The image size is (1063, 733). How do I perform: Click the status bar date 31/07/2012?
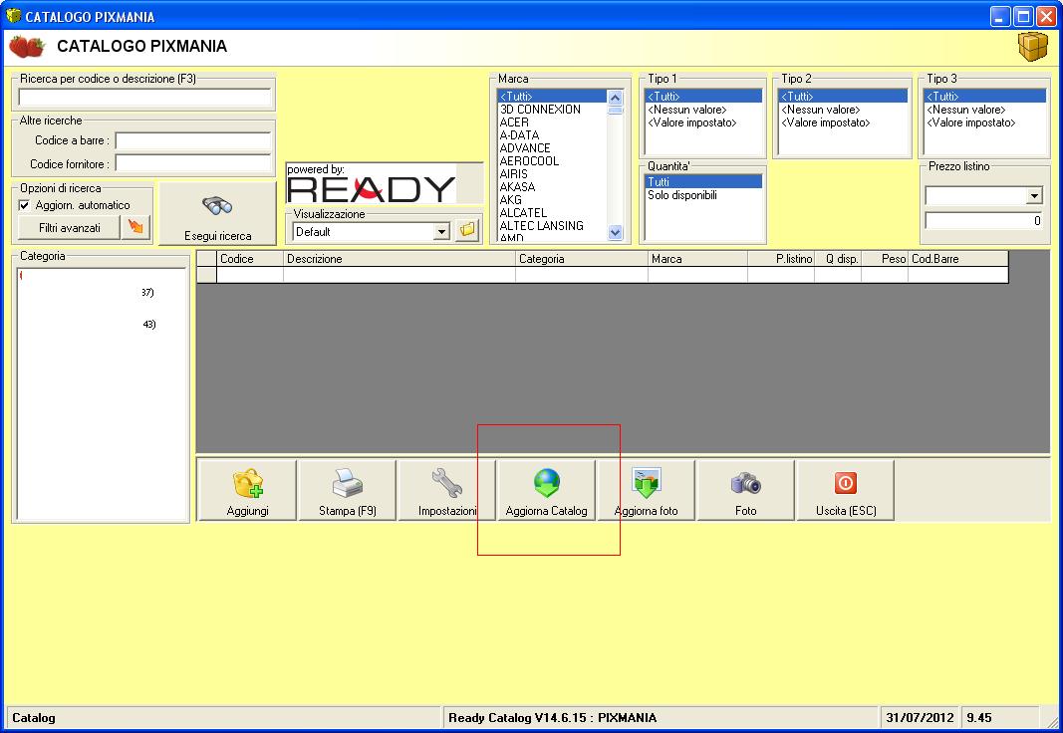[x=920, y=717]
